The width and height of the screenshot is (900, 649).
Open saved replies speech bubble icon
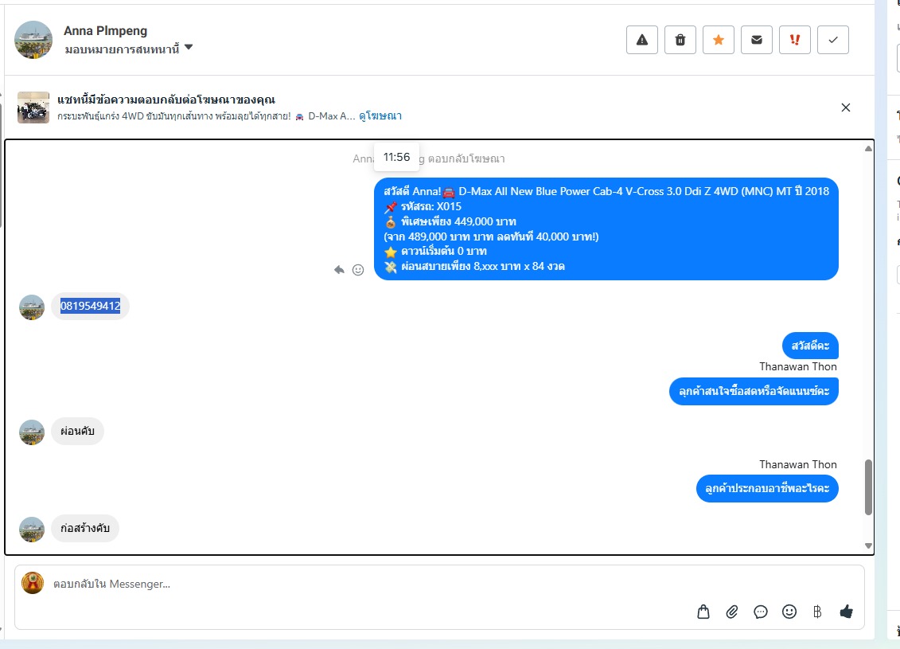tap(761, 612)
